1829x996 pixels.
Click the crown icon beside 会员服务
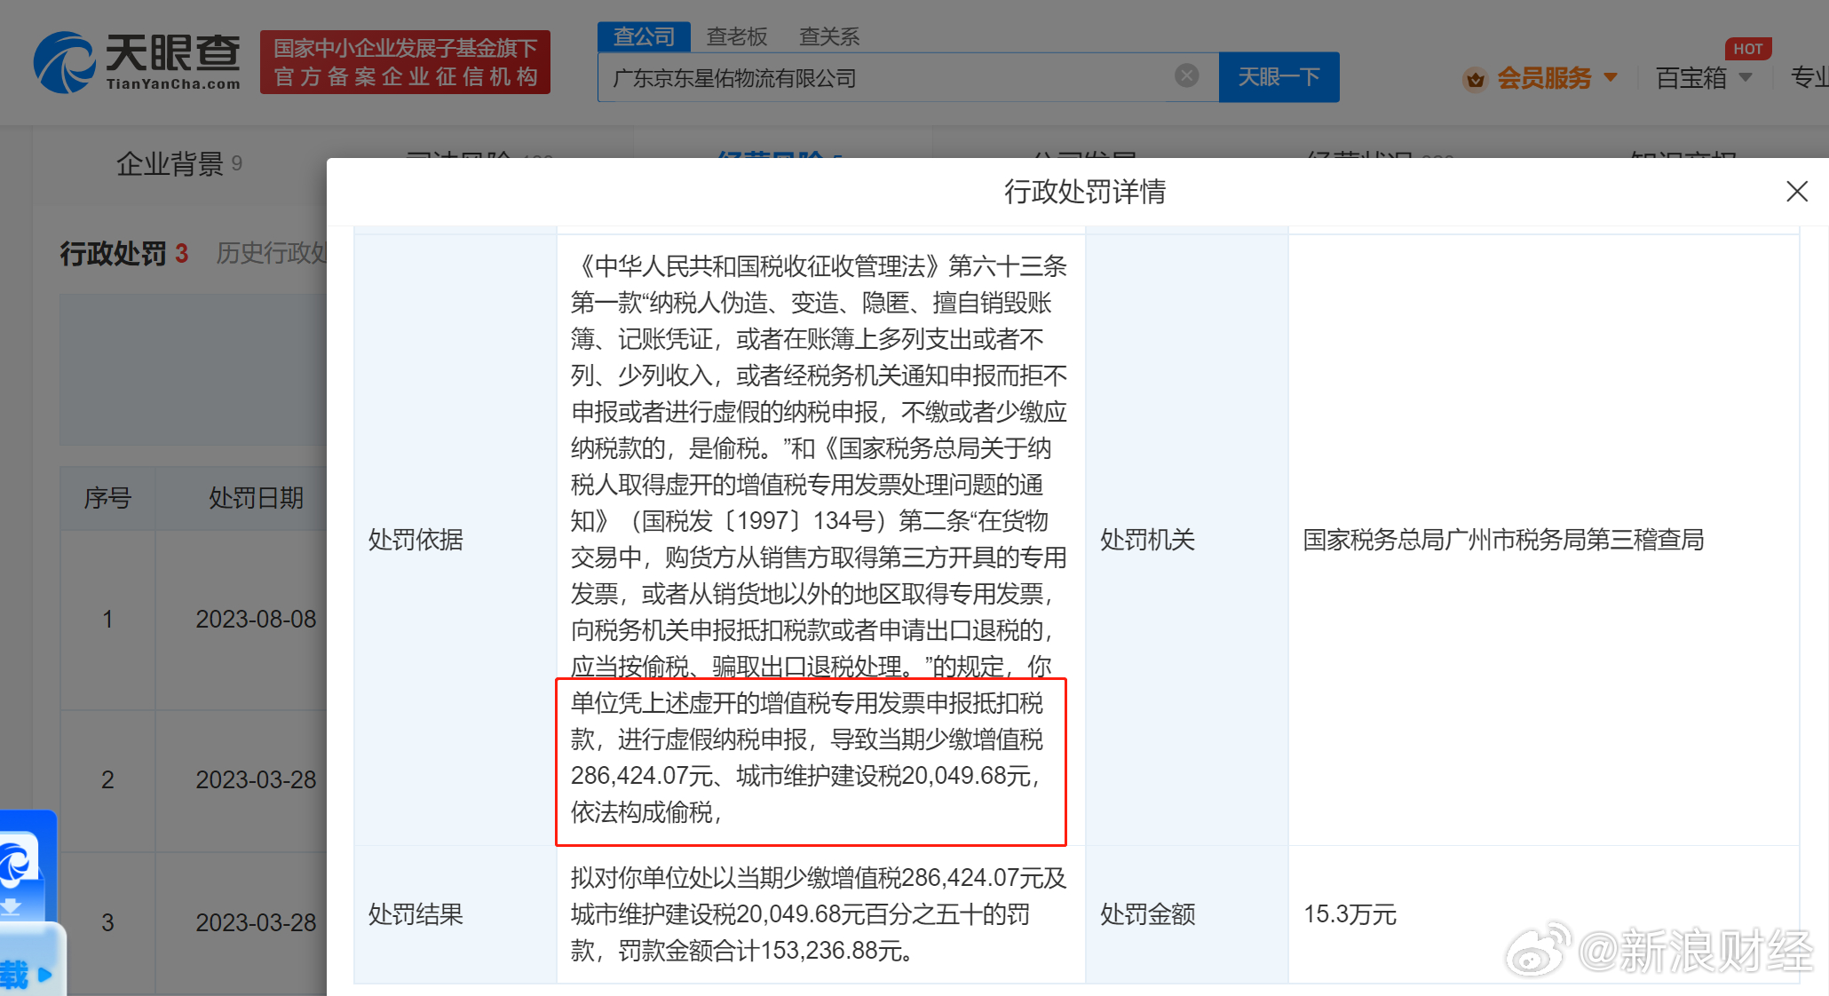(1475, 79)
